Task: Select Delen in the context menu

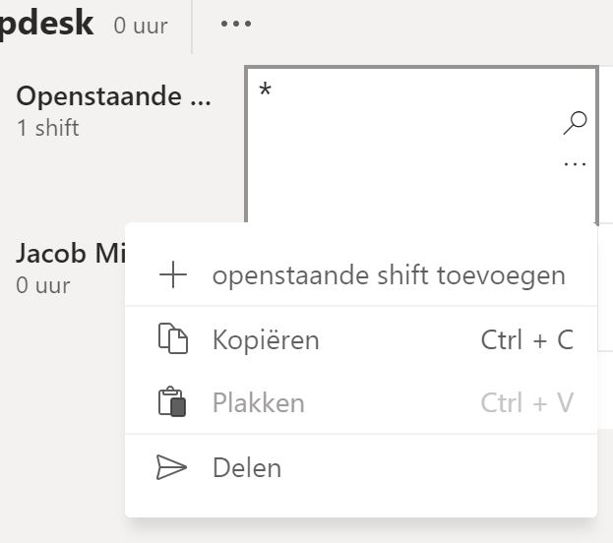Action: 361,467
